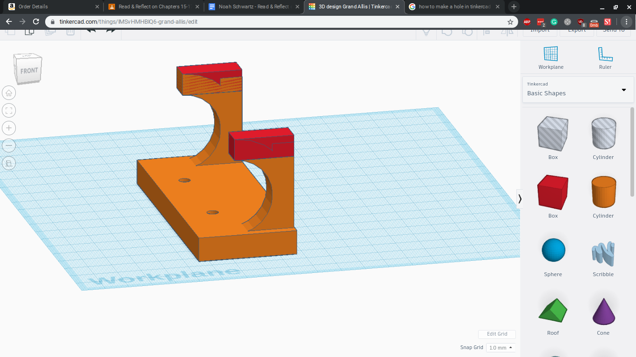The width and height of the screenshot is (636, 357).
Task: Click the Edit Grid button
Action: click(x=497, y=334)
